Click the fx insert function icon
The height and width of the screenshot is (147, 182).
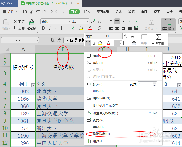pyautogui.click(x=59, y=40)
